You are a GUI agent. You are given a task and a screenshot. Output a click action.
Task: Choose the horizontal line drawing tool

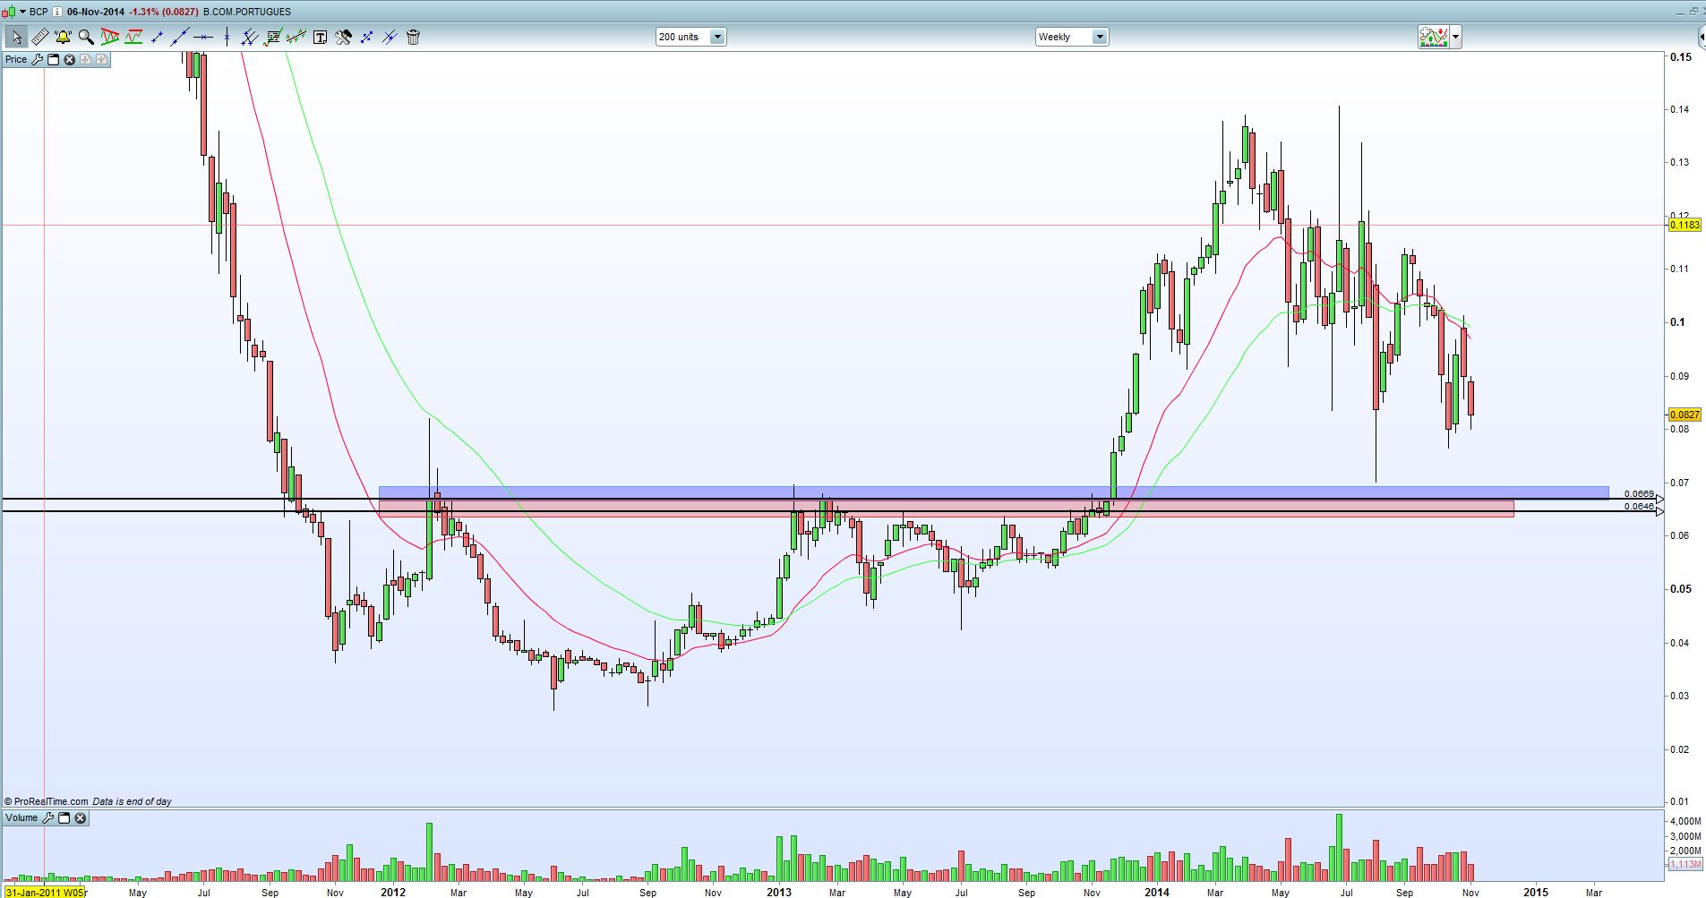point(203,37)
